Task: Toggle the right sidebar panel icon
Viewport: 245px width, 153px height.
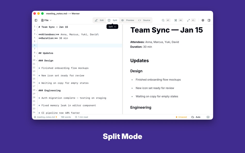Action: (209, 20)
